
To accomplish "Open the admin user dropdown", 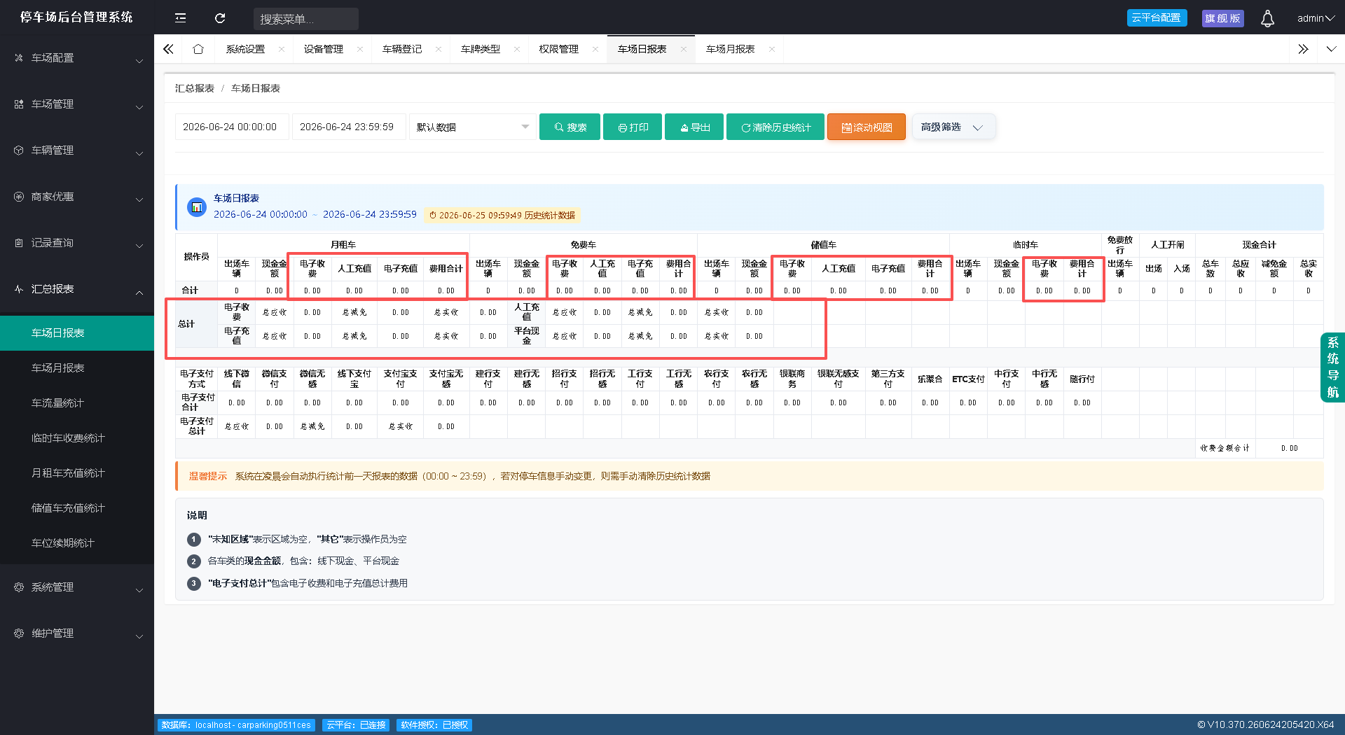I will pyautogui.click(x=1316, y=18).
